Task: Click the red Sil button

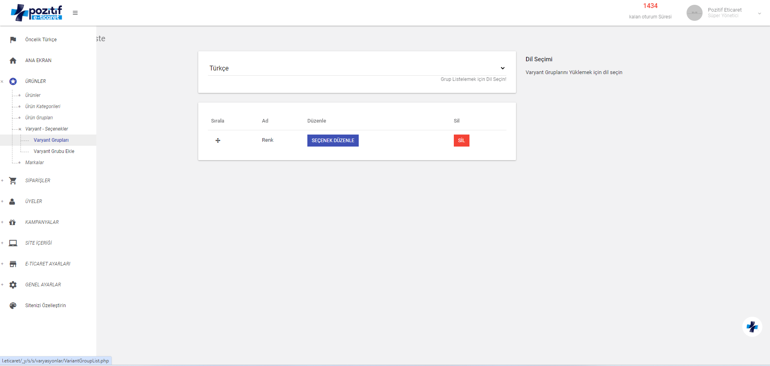Action: click(461, 141)
